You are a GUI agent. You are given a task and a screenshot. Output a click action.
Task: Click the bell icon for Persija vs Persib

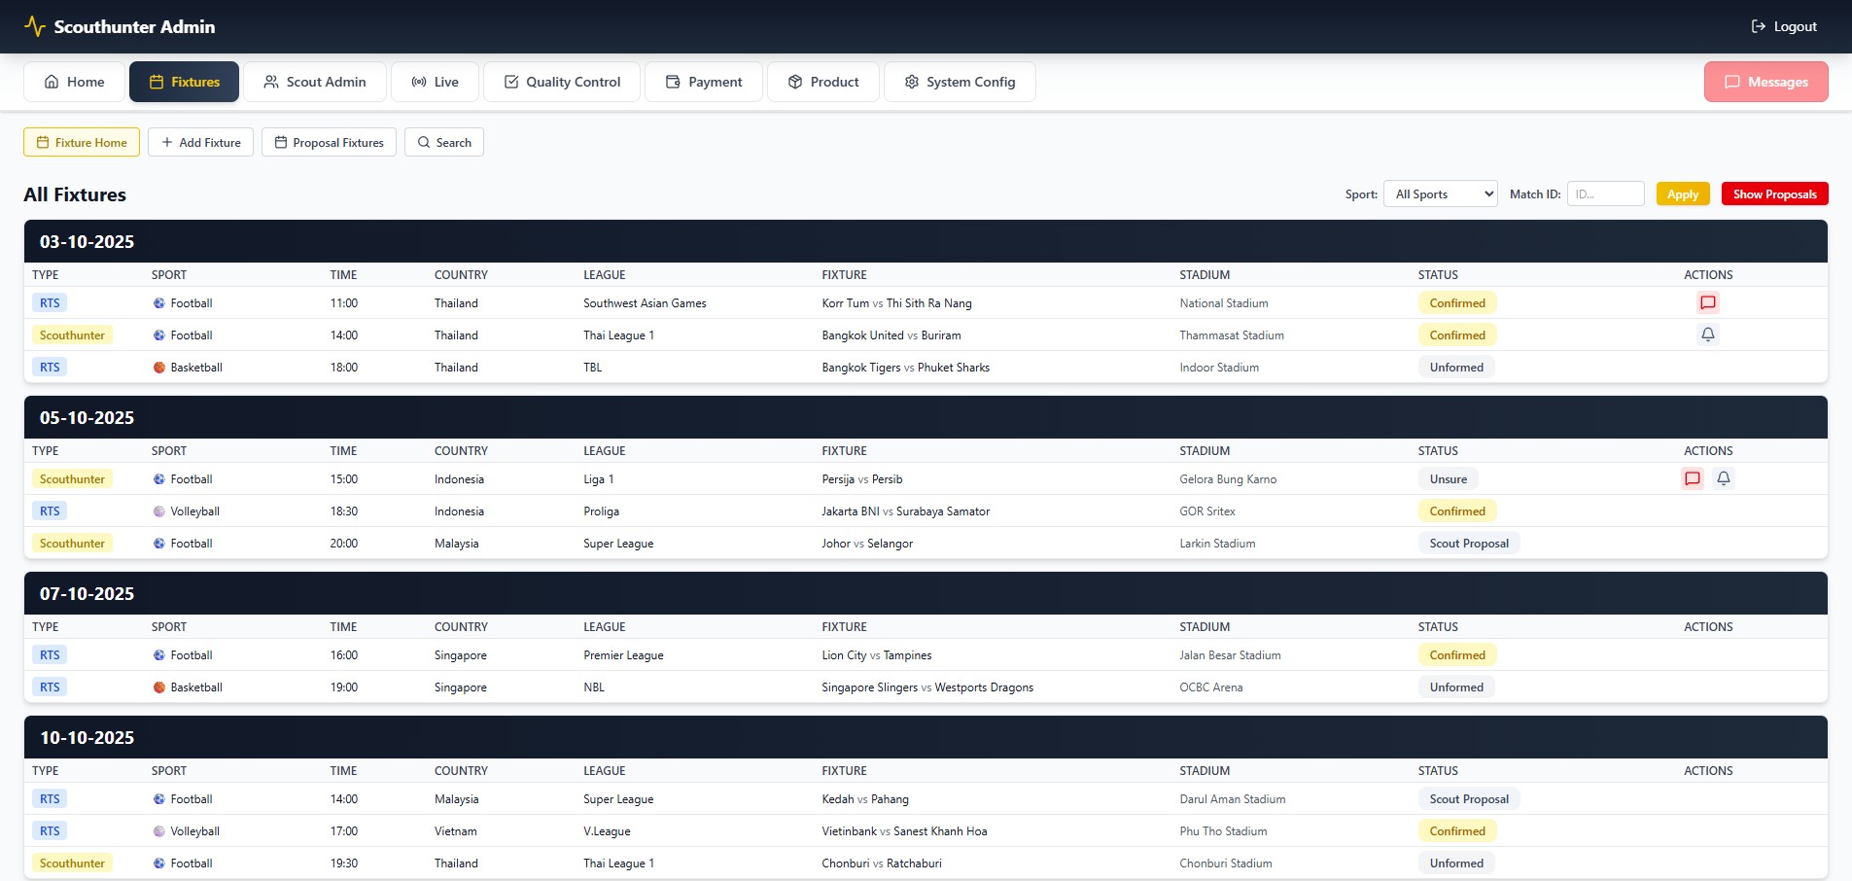[1724, 478]
